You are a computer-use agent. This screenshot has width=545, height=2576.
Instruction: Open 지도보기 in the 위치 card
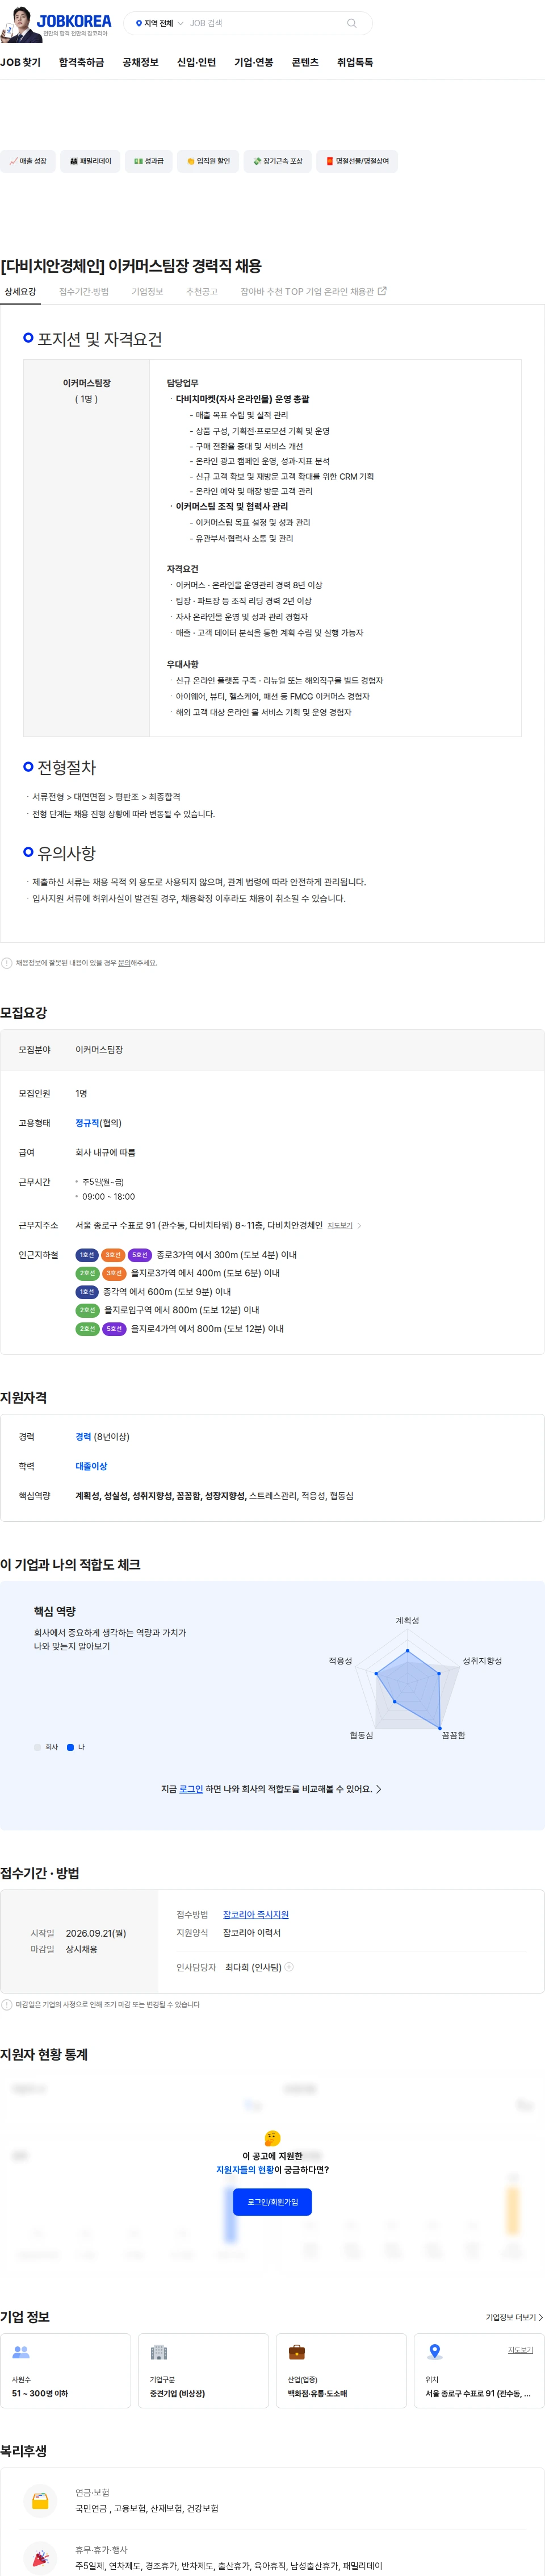520,2350
